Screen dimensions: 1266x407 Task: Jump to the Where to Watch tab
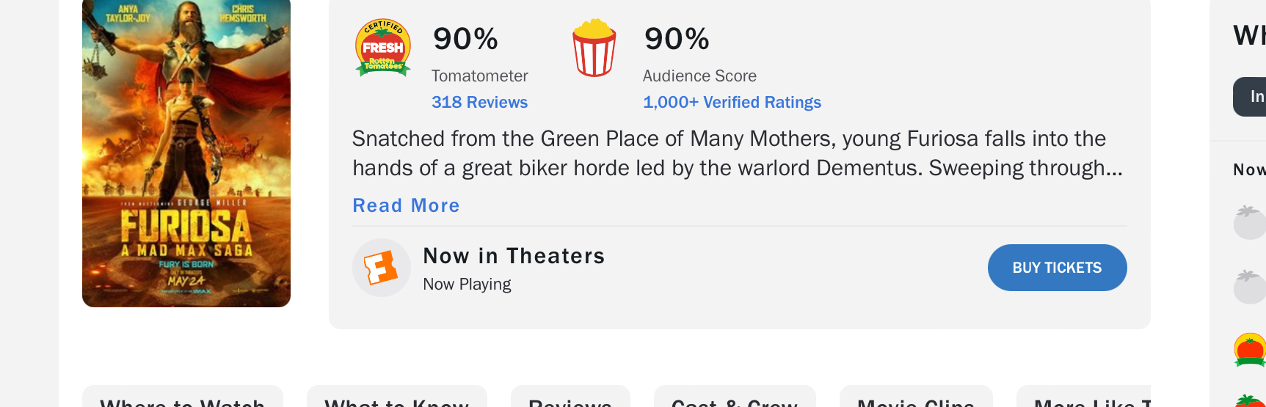tap(182, 398)
